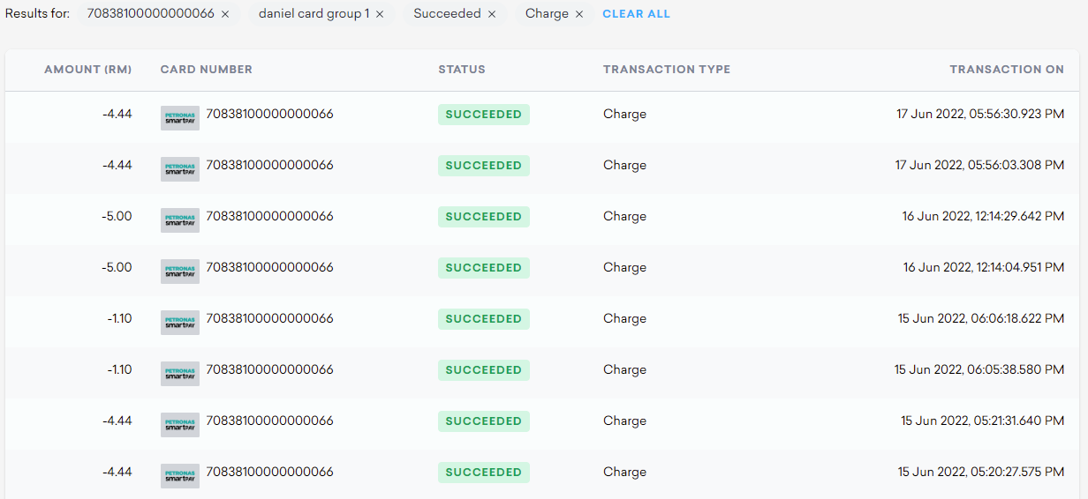Select date 16 Jun 2022, 12:14:29.642 PM

(983, 217)
